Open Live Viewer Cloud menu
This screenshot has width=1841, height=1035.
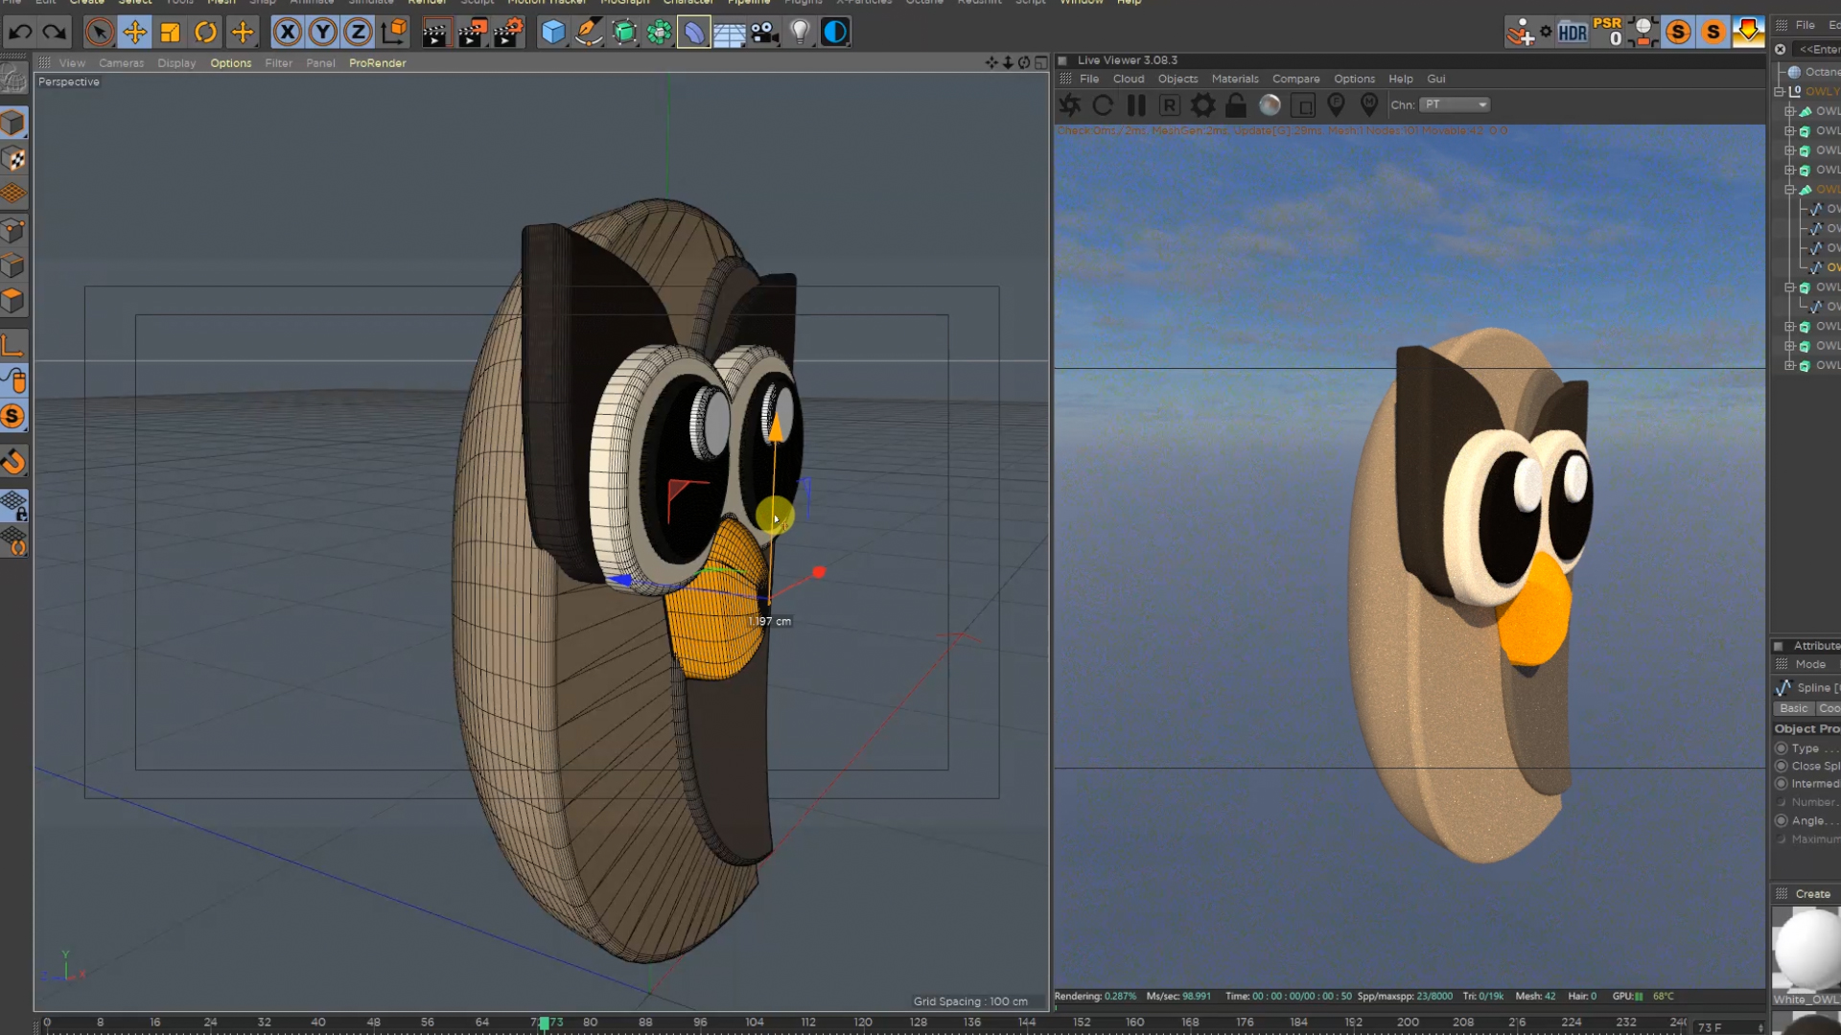click(x=1129, y=79)
